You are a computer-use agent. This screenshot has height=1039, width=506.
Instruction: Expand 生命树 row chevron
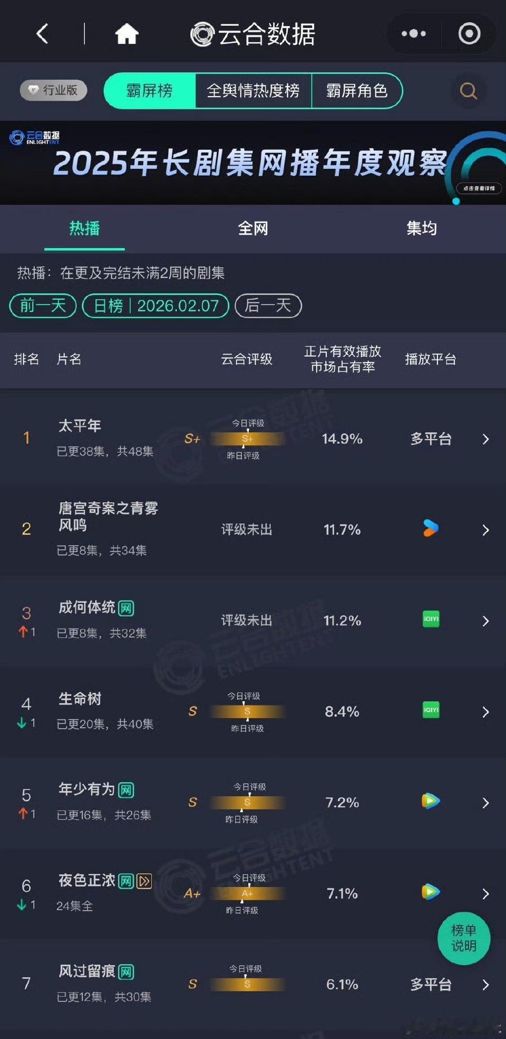point(485,712)
